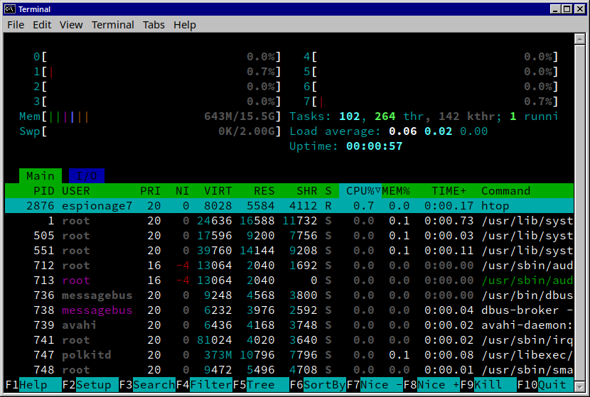Open the Terminal menu
The width and height of the screenshot is (590, 397).
pos(112,25)
